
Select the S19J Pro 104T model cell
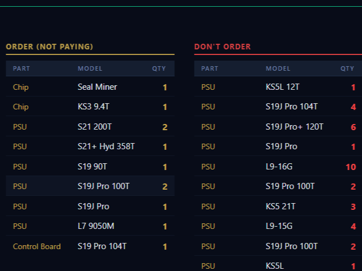pyautogui.click(x=292, y=107)
